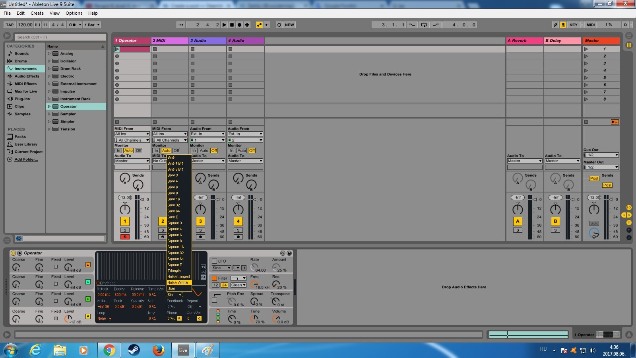This screenshot has height=358, width=636.
Task: Click the TAP tempo button
Action: tap(10, 25)
